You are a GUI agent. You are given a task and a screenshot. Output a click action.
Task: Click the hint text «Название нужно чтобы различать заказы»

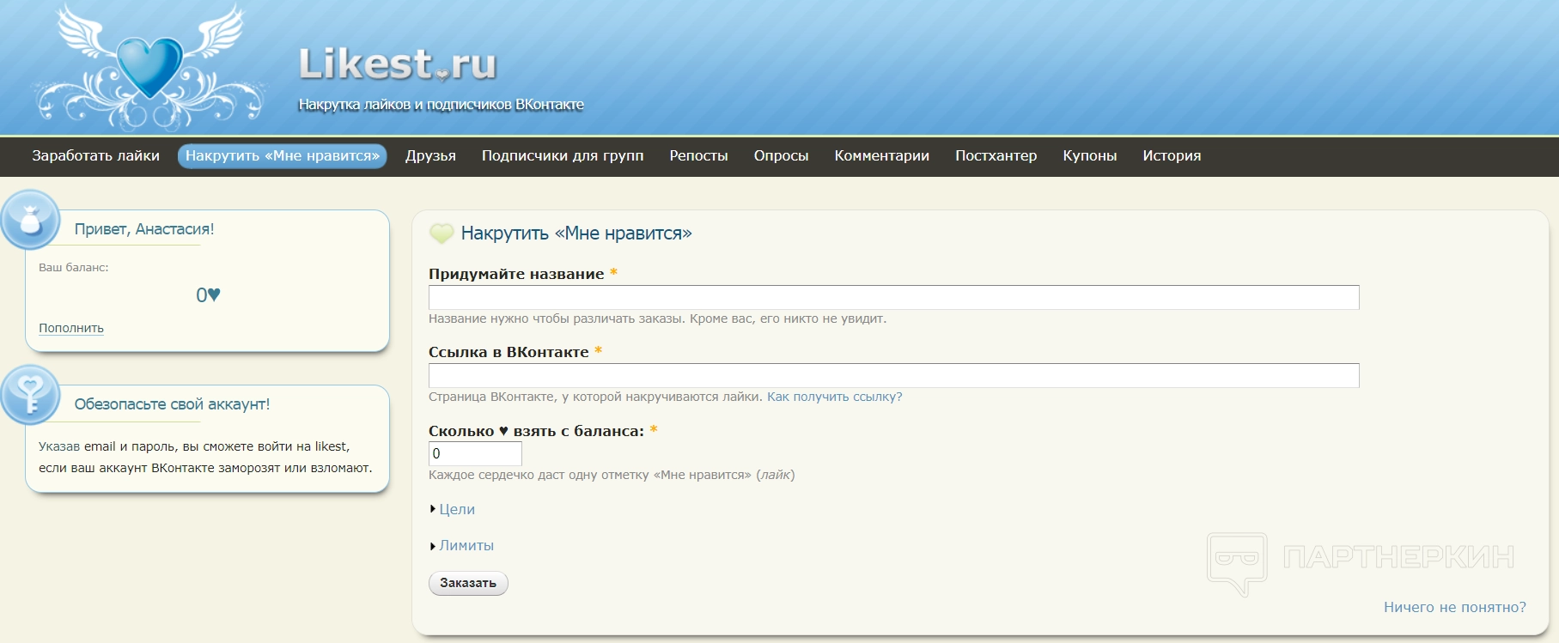[x=557, y=318]
